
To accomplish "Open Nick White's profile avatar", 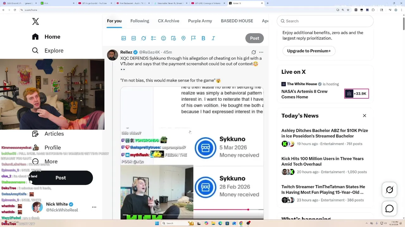I will coord(37,207).
